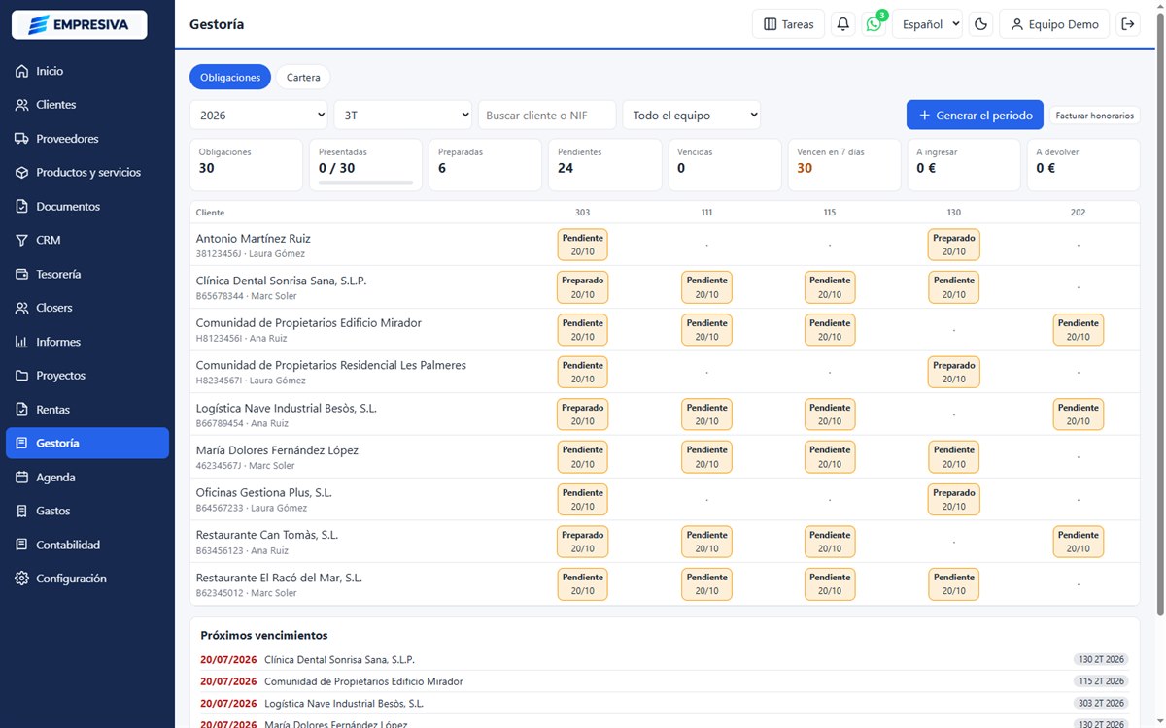Go to Documentos section
This screenshot has width=1166, height=728.
[87, 207]
